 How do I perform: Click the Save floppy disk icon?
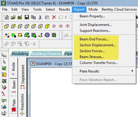coord(27,17)
